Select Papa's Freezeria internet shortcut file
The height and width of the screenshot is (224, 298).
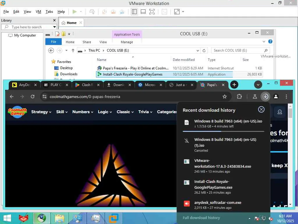point(179,68)
